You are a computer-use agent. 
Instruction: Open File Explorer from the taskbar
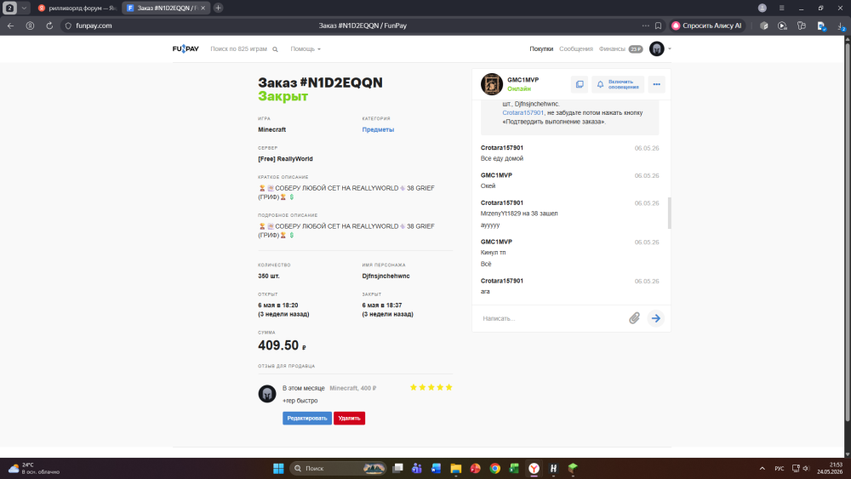456,468
